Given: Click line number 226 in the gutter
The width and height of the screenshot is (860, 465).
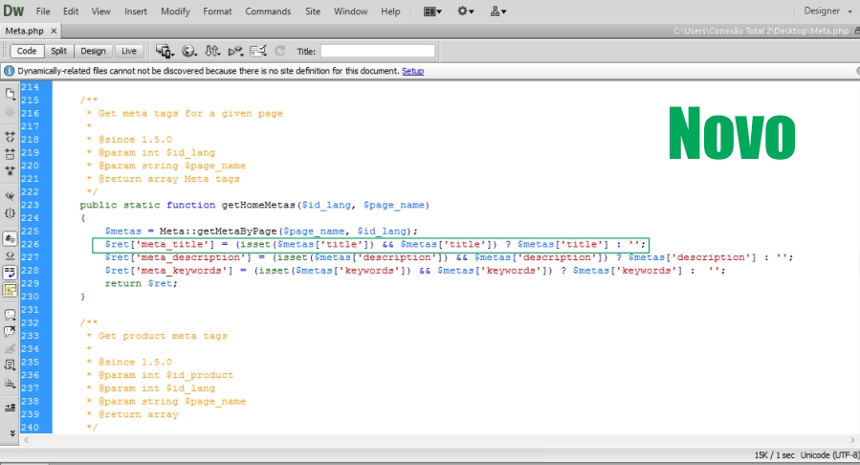Looking at the screenshot, I should [x=31, y=244].
